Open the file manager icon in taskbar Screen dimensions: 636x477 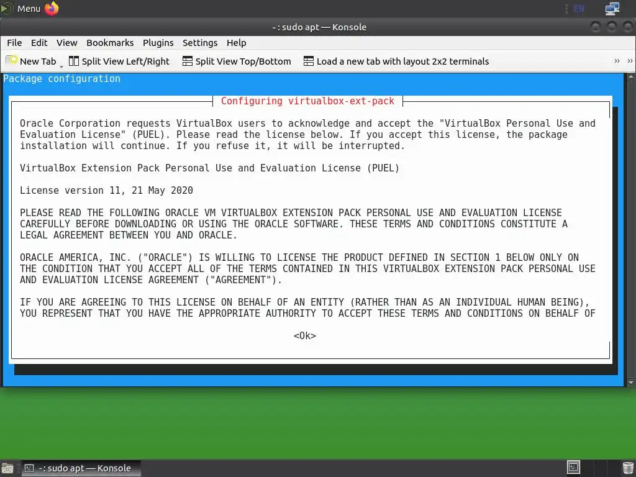point(7,468)
